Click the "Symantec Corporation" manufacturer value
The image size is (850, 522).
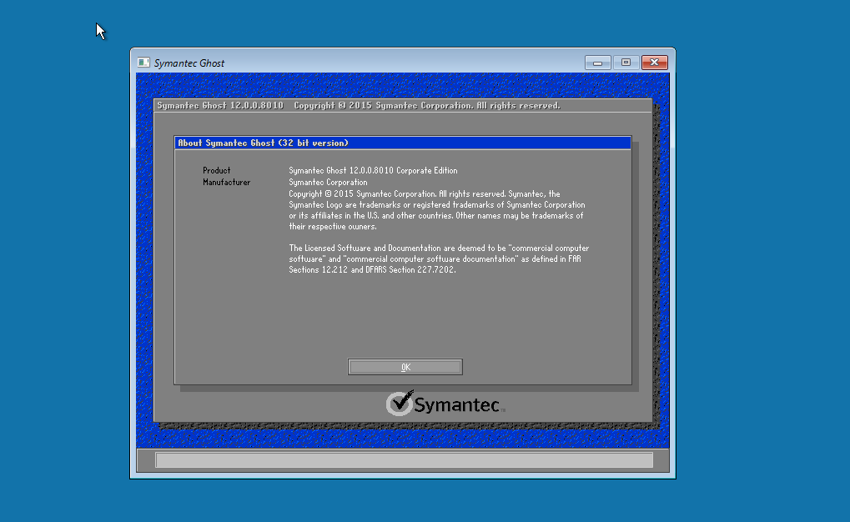[328, 182]
